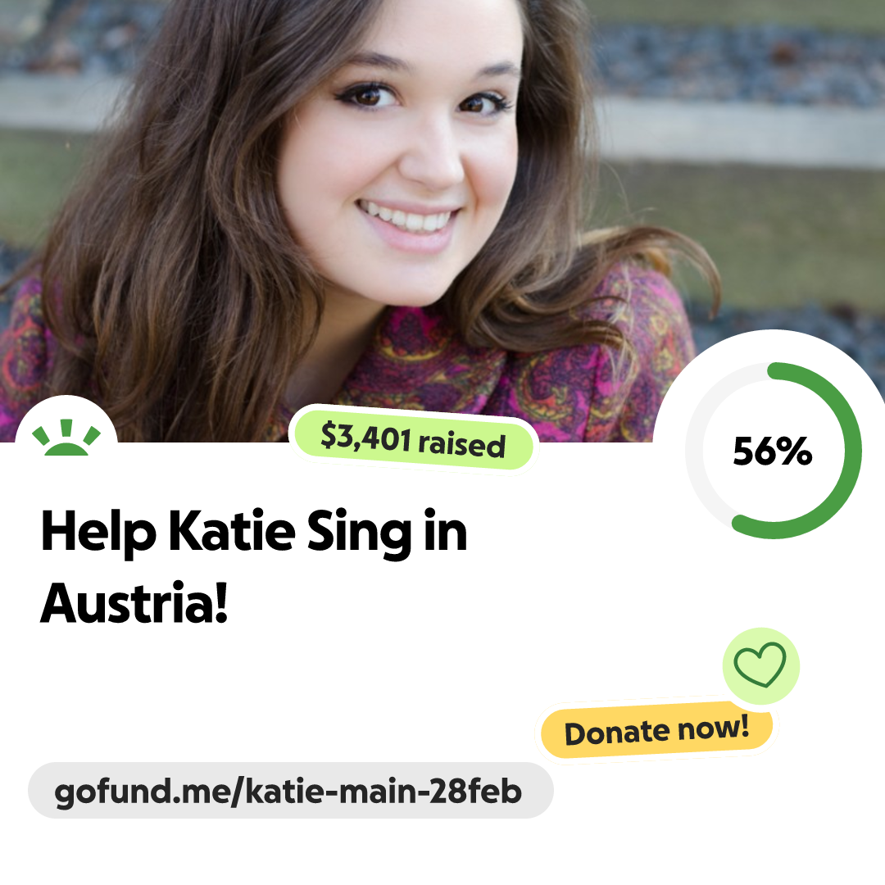Viewport: 885px width, 885px height.
Task: Click the GoFundMe sunburst logo icon
Action: pyautogui.click(x=66, y=438)
